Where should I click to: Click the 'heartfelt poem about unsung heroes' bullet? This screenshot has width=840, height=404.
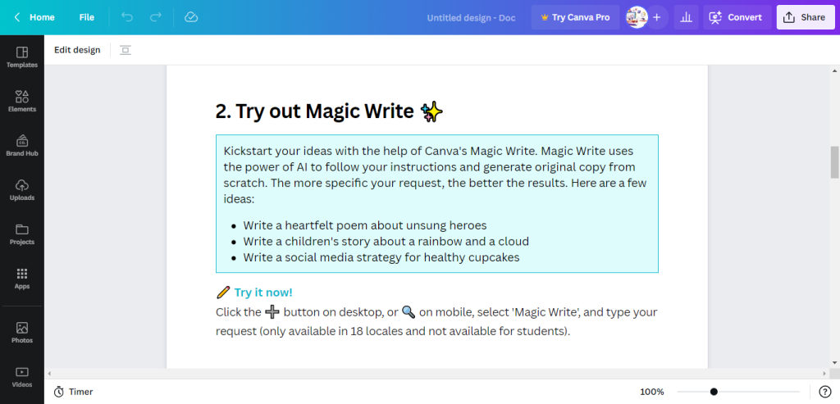click(x=364, y=225)
